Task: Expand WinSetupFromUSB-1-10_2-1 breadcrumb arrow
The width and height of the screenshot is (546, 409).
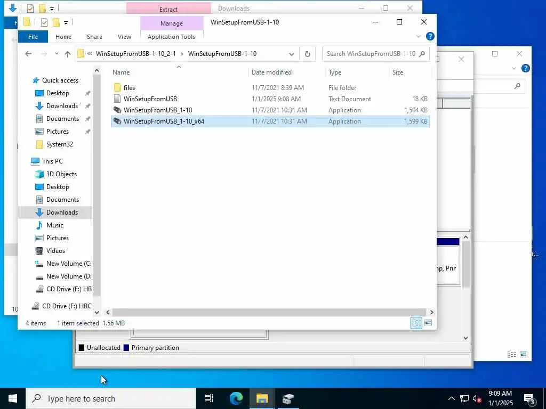Action: (x=182, y=54)
